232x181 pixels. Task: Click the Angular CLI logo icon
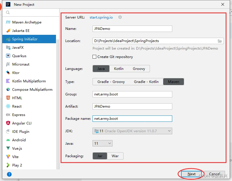(8, 123)
